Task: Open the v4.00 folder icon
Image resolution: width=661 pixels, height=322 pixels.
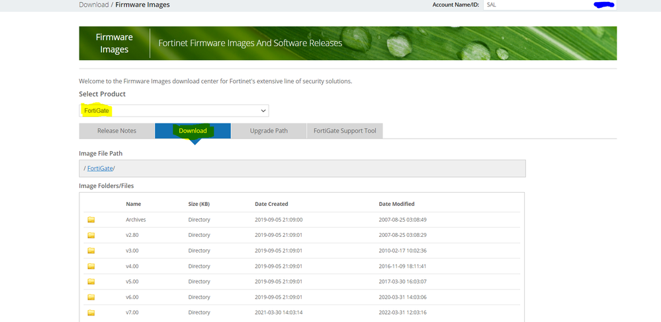Action: (91, 266)
